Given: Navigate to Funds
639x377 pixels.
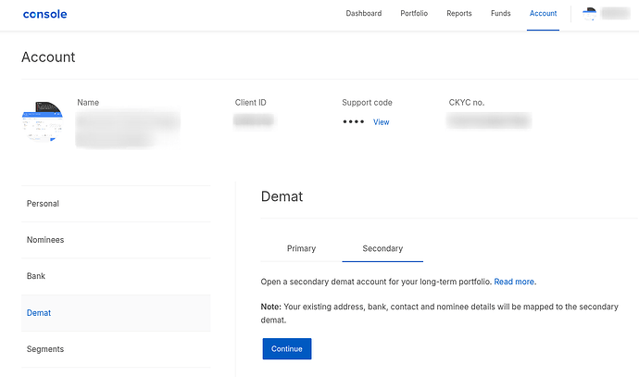Looking at the screenshot, I should pos(500,14).
